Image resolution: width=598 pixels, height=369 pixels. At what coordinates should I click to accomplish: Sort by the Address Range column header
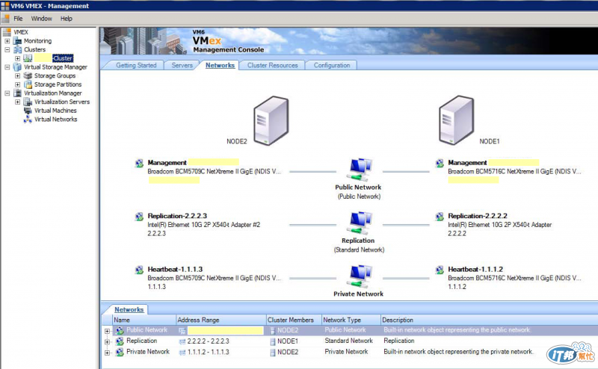(x=221, y=320)
